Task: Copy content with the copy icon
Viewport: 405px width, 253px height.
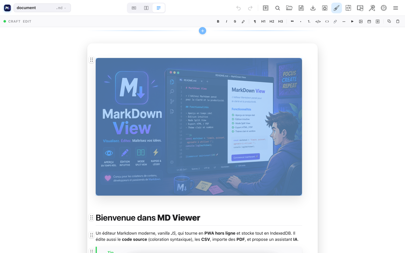Action: coord(389,22)
